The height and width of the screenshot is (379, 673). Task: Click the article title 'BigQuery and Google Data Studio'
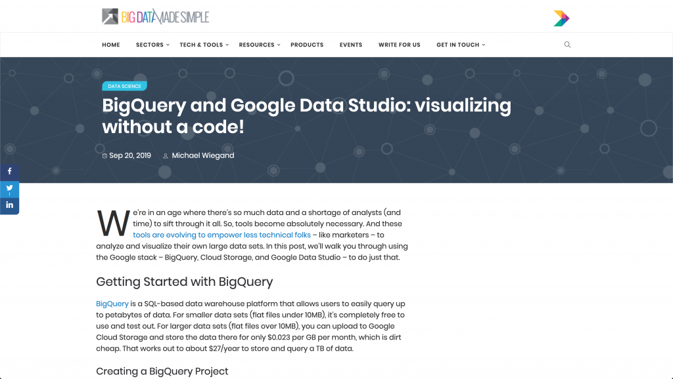pos(306,115)
